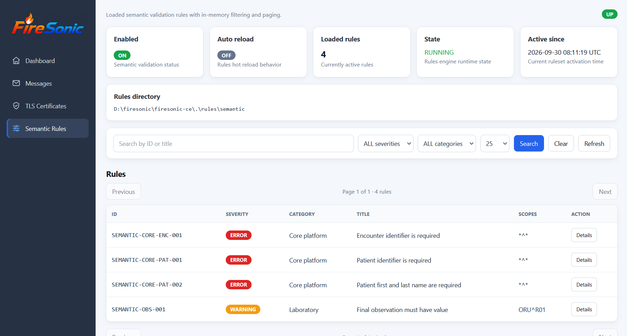Screen dimensions: 627x336
Task: Open Details for SEMANTIC-CORE-PAT-002
Action: (584, 284)
